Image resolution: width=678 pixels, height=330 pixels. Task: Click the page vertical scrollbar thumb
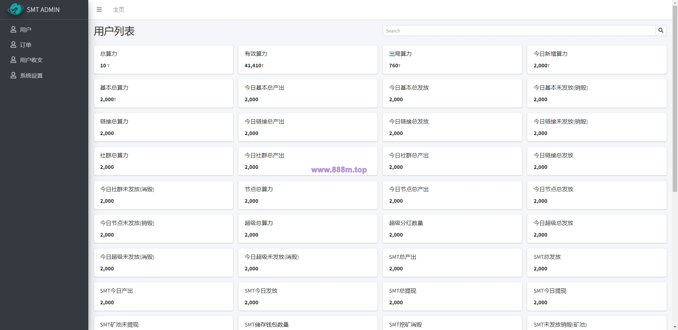click(675, 99)
